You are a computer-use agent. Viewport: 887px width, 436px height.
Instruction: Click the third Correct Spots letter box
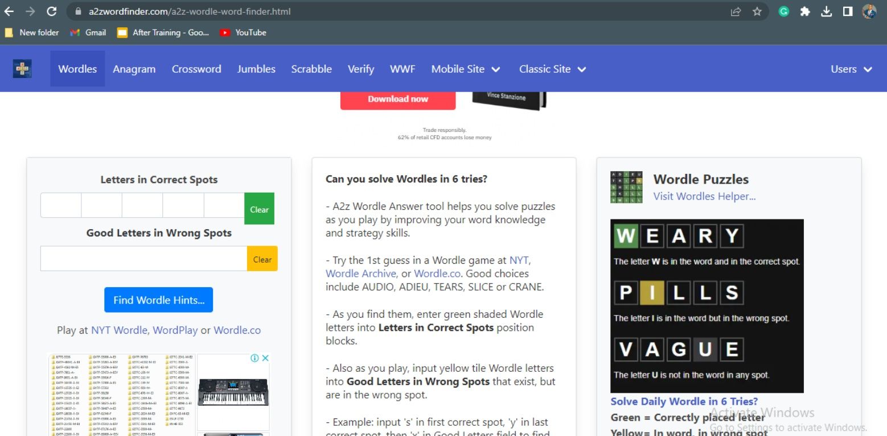coord(142,205)
